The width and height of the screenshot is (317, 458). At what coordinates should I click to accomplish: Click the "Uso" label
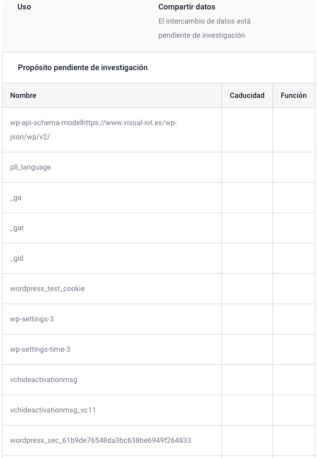tap(24, 7)
